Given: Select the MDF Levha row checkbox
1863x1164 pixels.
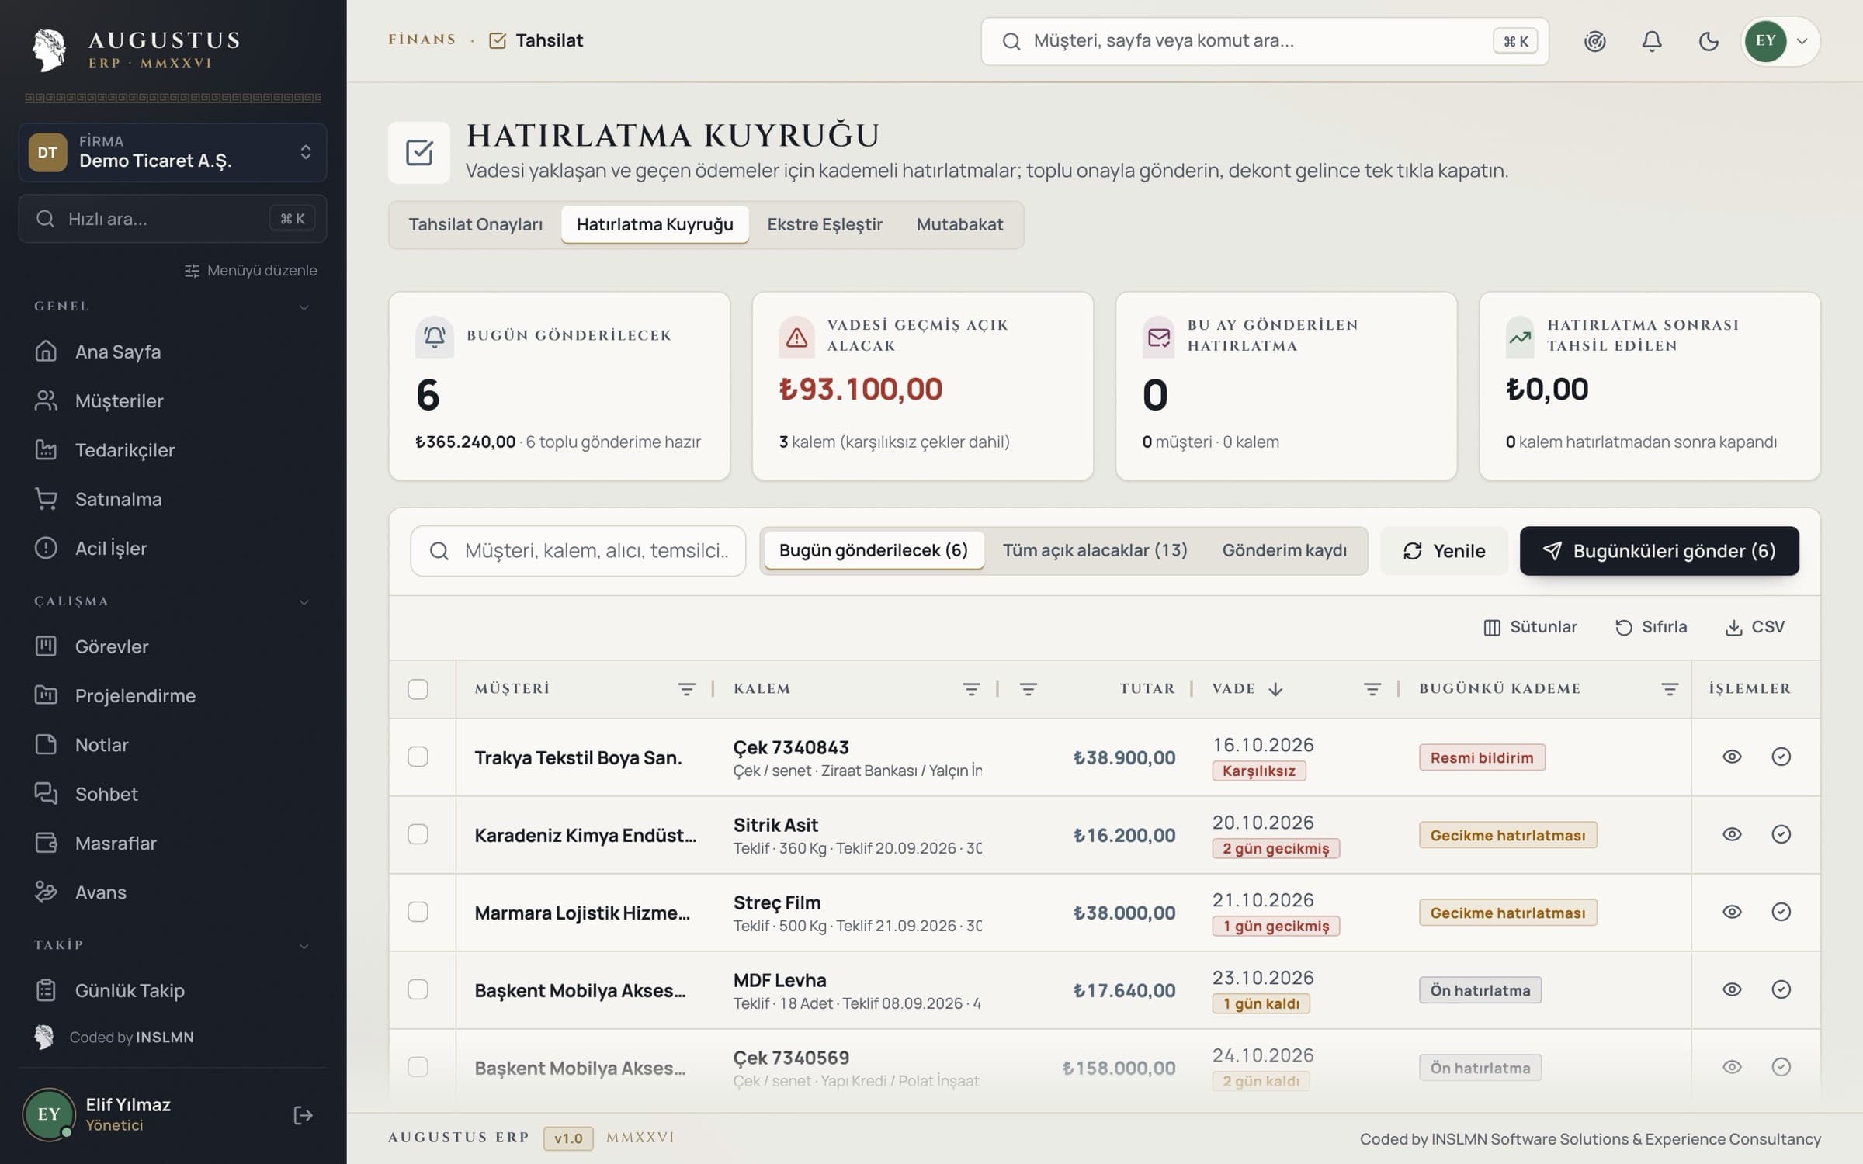Looking at the screenshot, I should (418, 989).
